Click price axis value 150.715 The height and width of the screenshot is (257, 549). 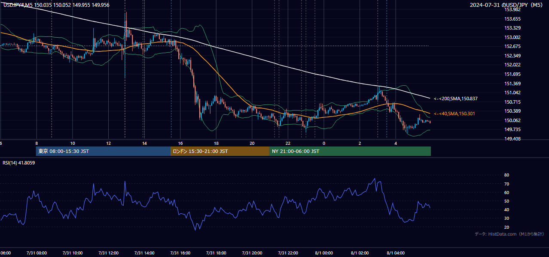point(512,102)
